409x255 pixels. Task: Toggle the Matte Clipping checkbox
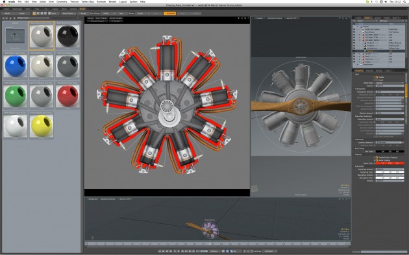[x=377, y=160]
